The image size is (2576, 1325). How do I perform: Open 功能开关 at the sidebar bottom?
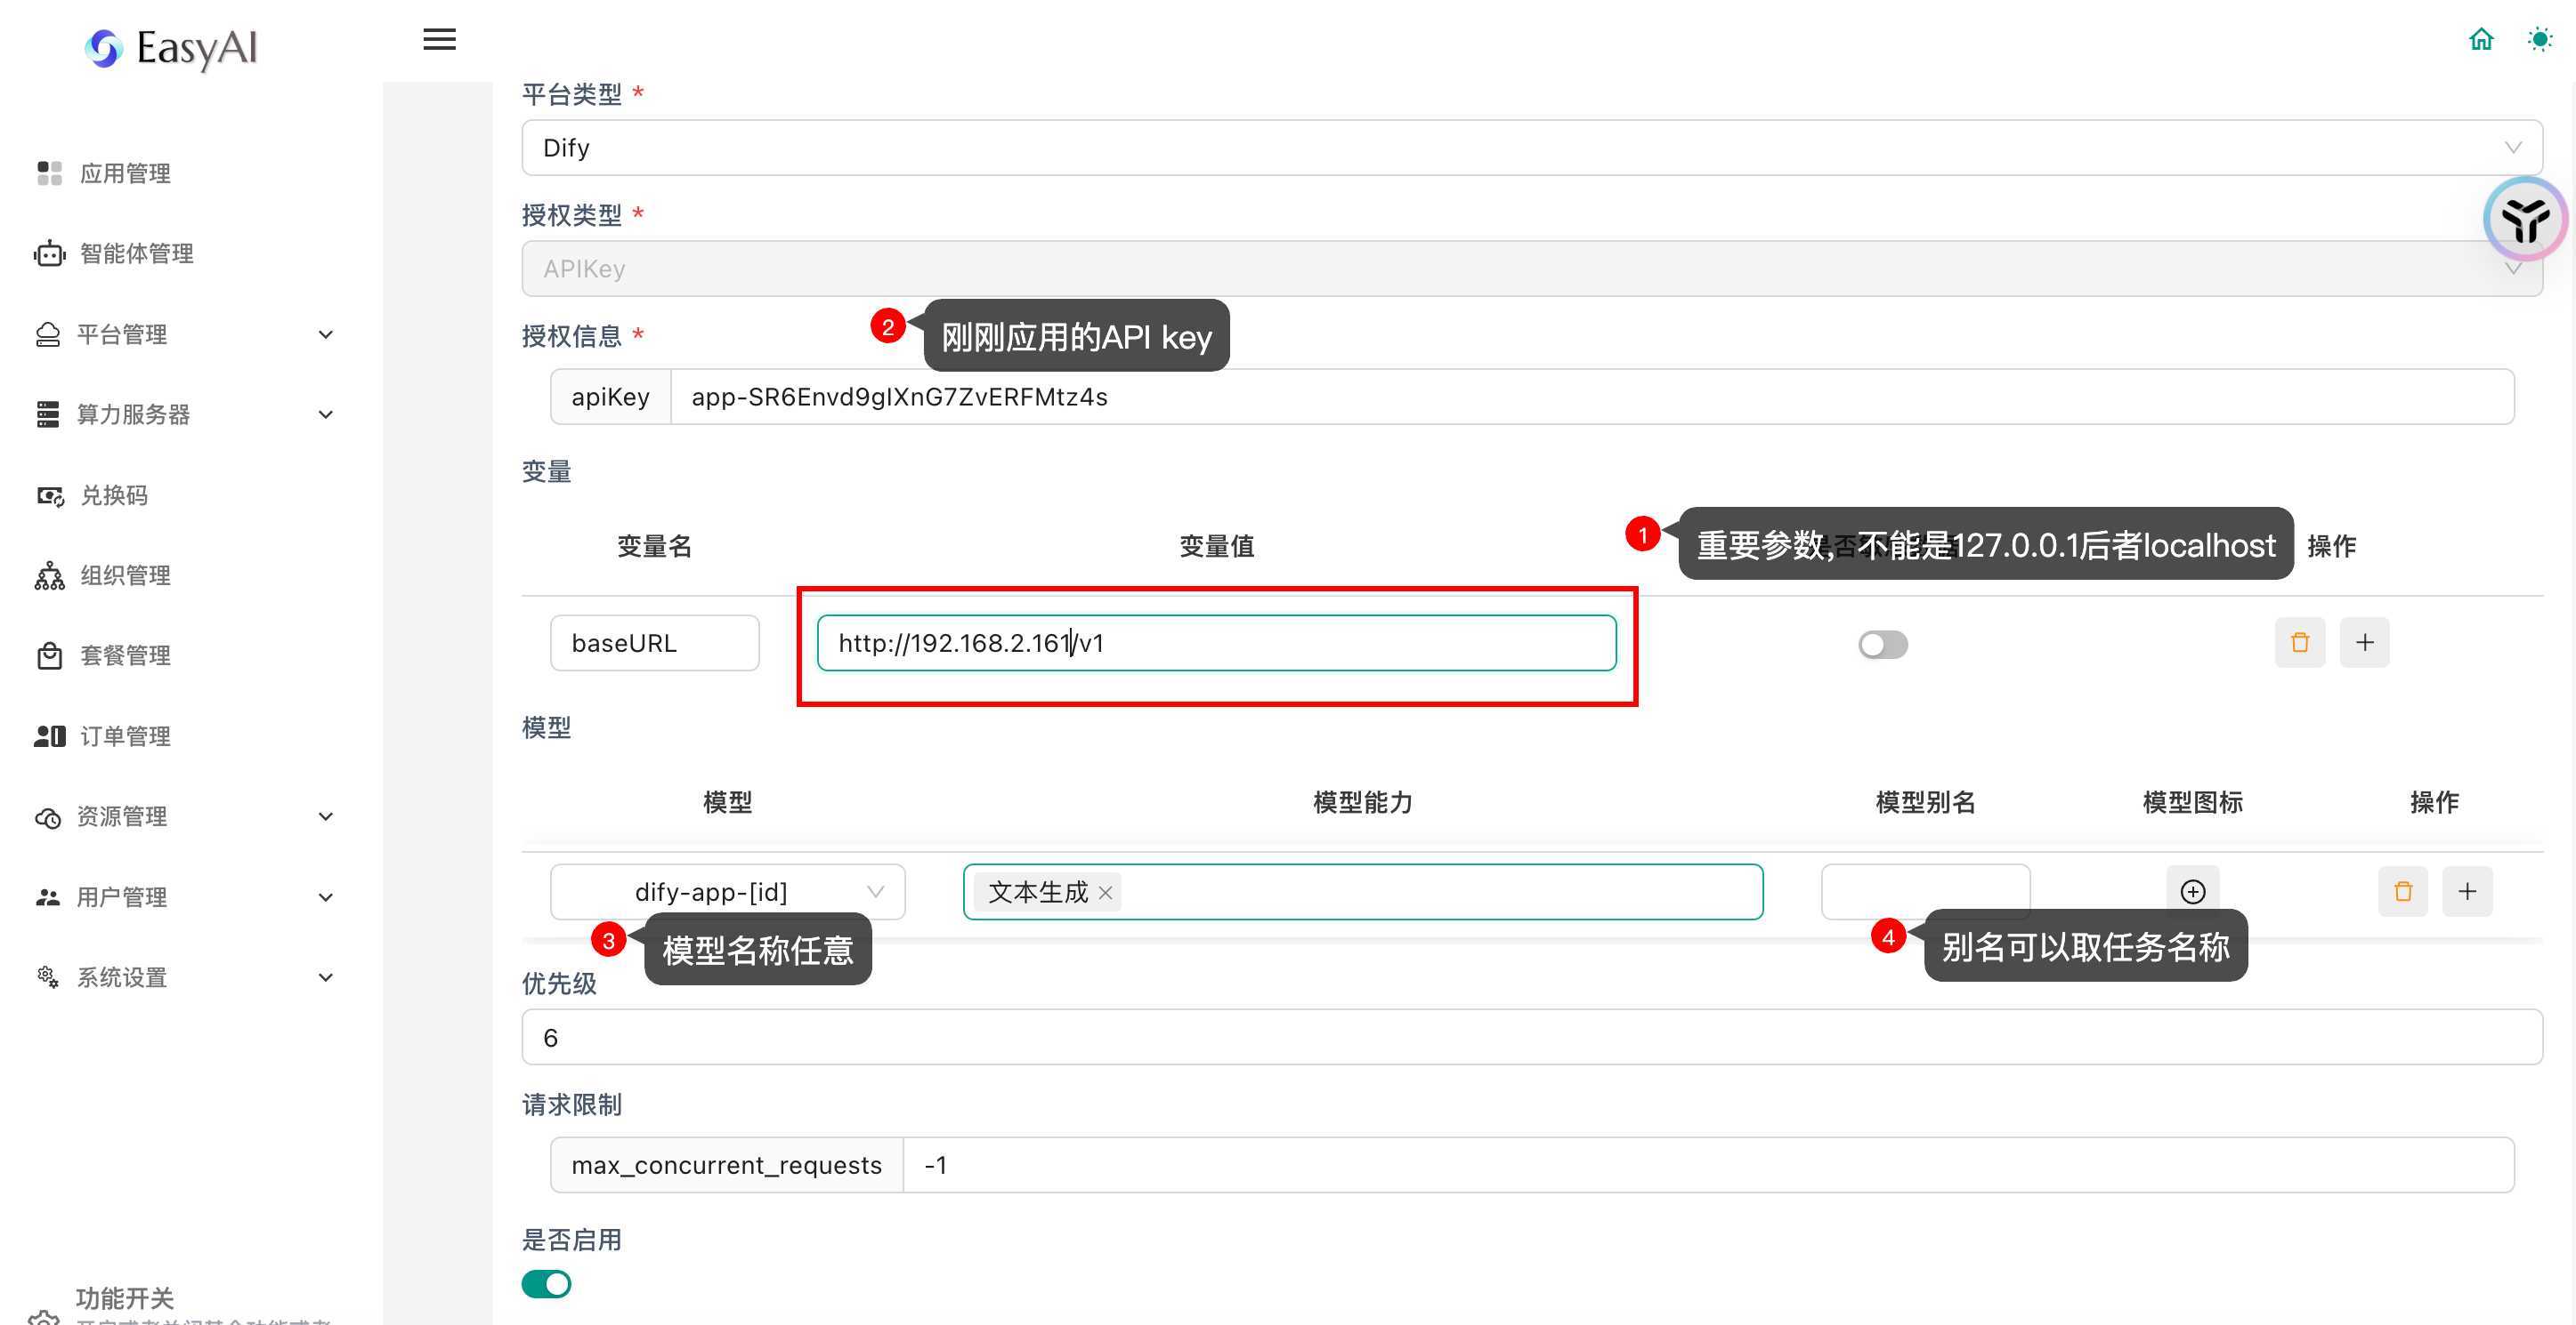(125, 1299)
